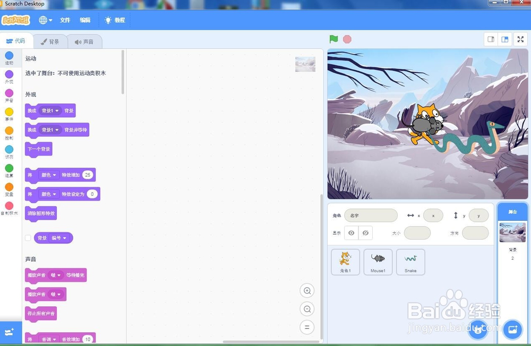Open the choose a backdrop button
Screen dimensions: 531x346
pos(512,330)
